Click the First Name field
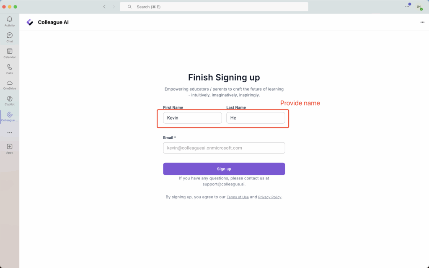The height and width of the screenshot is (268, 429). [x=192, y=118]
